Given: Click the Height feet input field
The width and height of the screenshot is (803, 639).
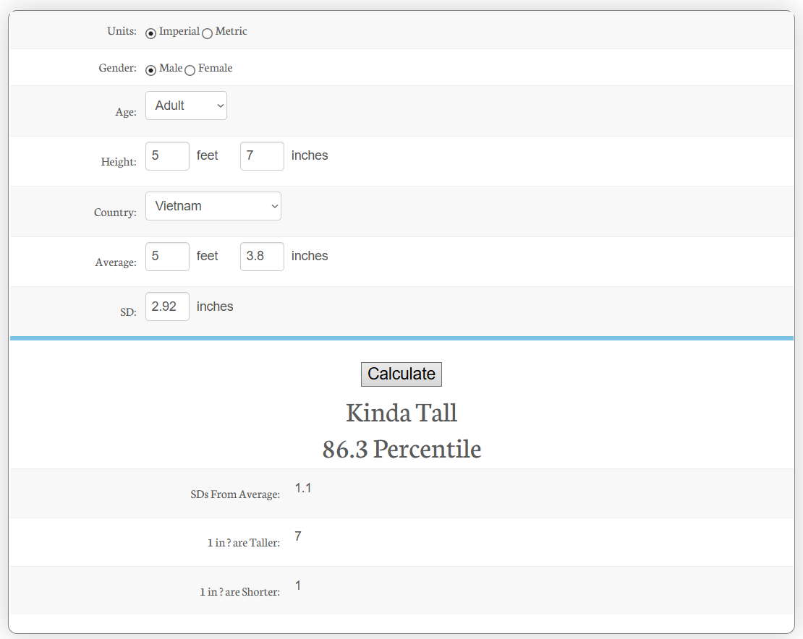Looking at the screenshot, I should click(167, 156).
